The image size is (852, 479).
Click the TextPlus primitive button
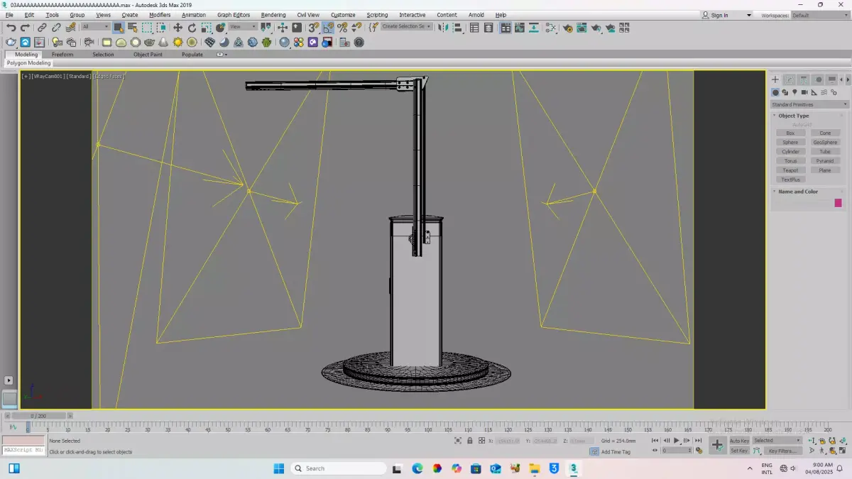coord(790,180)
